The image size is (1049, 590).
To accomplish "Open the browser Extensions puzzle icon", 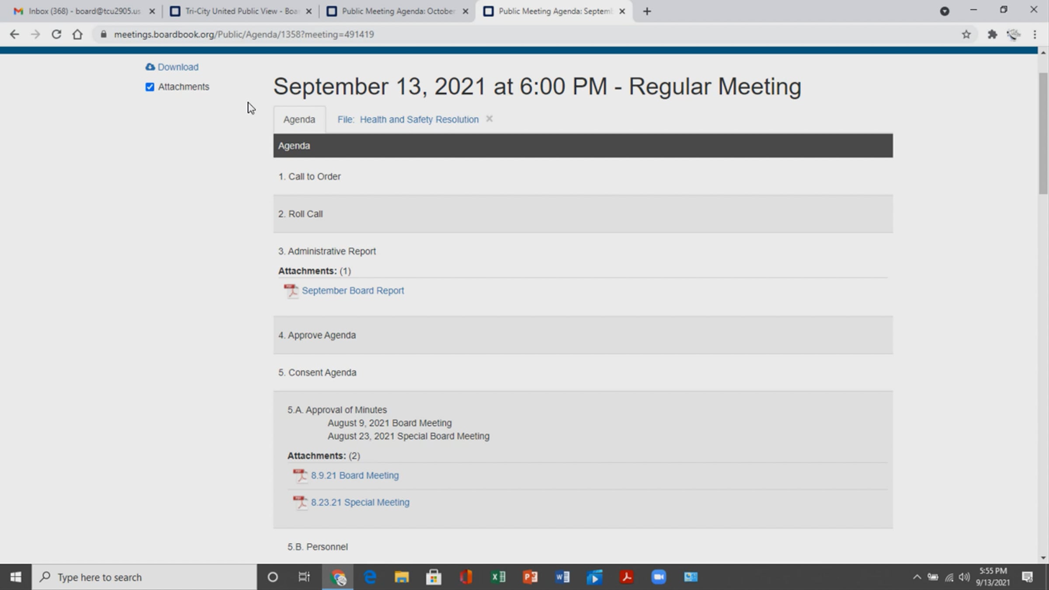I will (992, 34).
